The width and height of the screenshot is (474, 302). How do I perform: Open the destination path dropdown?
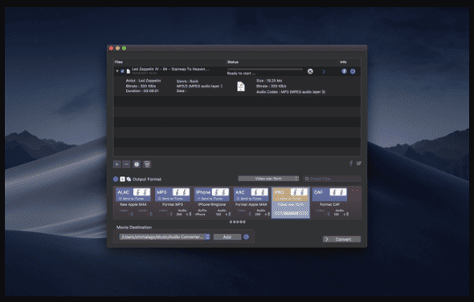click(x=165, y=237)
